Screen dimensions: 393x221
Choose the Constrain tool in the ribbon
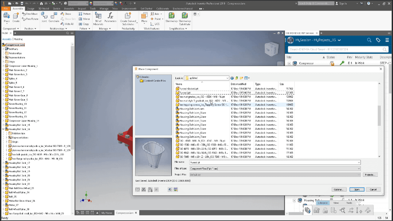point(54,17)
